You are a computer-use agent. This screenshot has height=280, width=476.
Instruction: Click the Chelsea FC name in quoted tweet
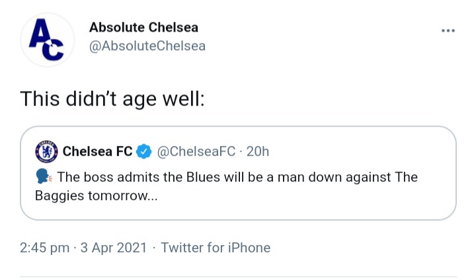(x=97, y=151)
